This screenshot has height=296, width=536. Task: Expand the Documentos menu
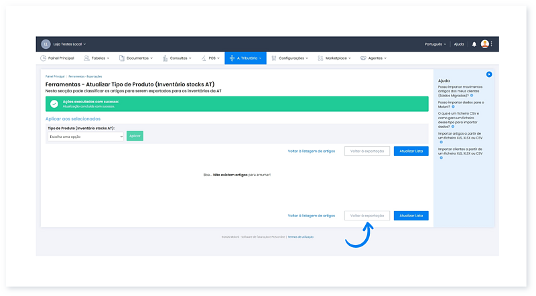pos(139,58)
